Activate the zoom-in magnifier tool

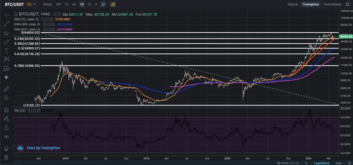point(6,98)
